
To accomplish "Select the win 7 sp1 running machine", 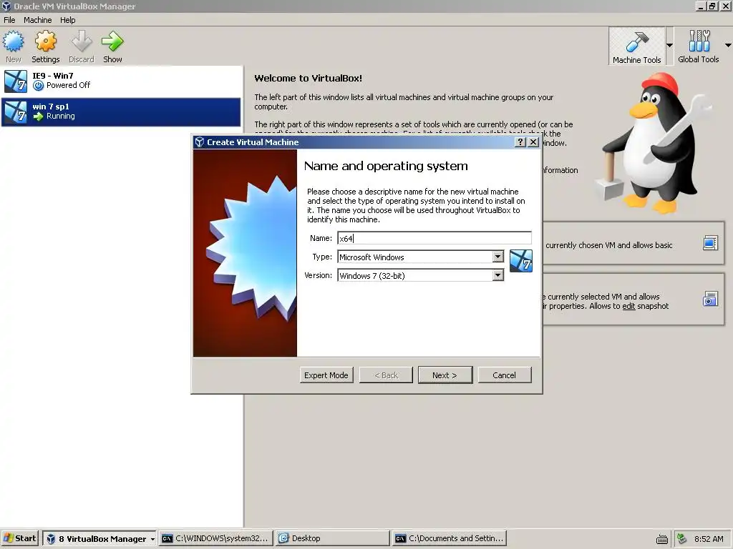I will click(x=121, y=112).
